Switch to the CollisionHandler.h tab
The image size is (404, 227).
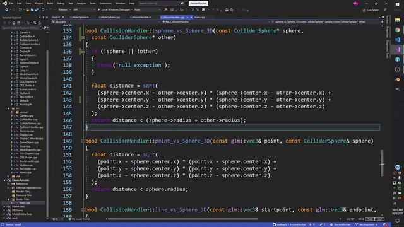point(140,17)
